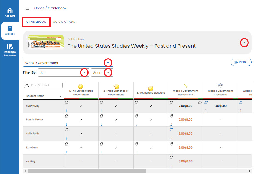Click Ray Gunn's 6.00/8.00 assessment score
The width and height of the screenshot is (255, 174).
point(186,147)
